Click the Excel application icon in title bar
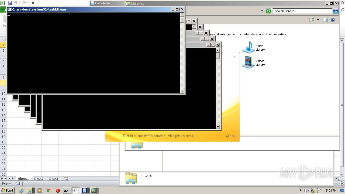The image size is (345, 194). (x=2, y=3)
